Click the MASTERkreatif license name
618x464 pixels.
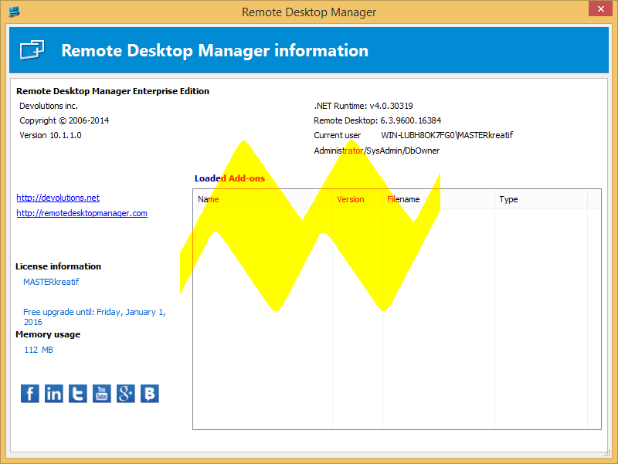pos(51,282)
